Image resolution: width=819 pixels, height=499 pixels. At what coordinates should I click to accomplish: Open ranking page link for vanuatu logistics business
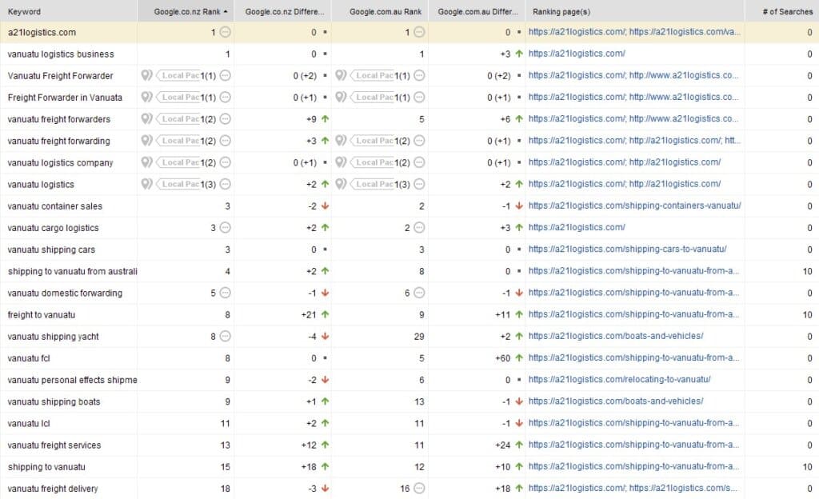coord(577,54)
